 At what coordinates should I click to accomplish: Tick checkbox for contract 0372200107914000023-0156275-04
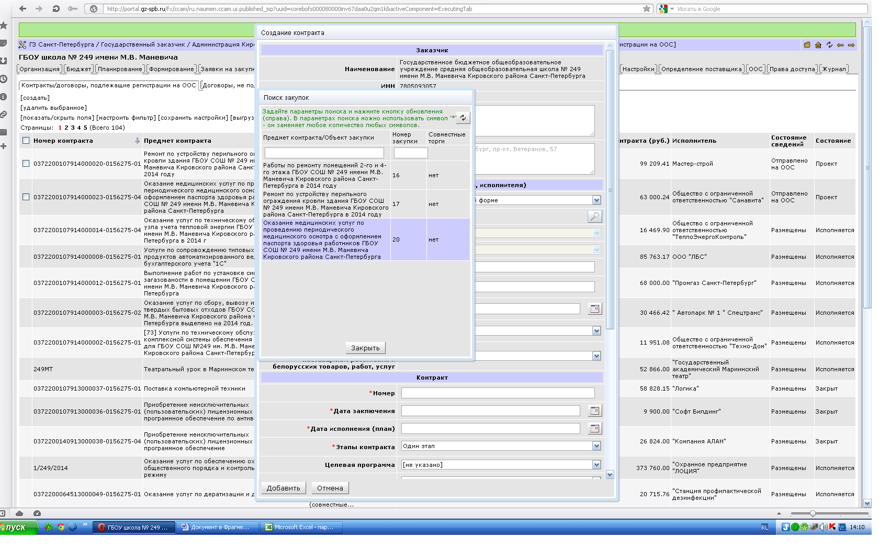click(x=26, y=197)
